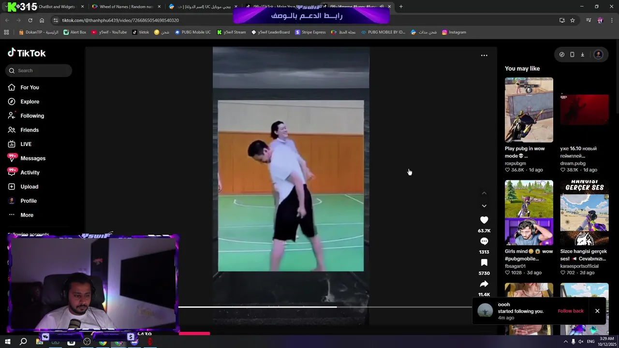The image size is (619, 348).
Task: Open the Friends section
Action: click(29, 130)
